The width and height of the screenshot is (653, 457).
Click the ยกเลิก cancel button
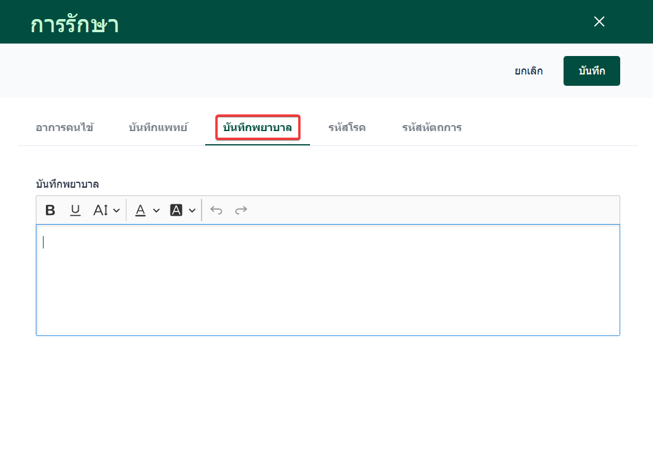528,71
